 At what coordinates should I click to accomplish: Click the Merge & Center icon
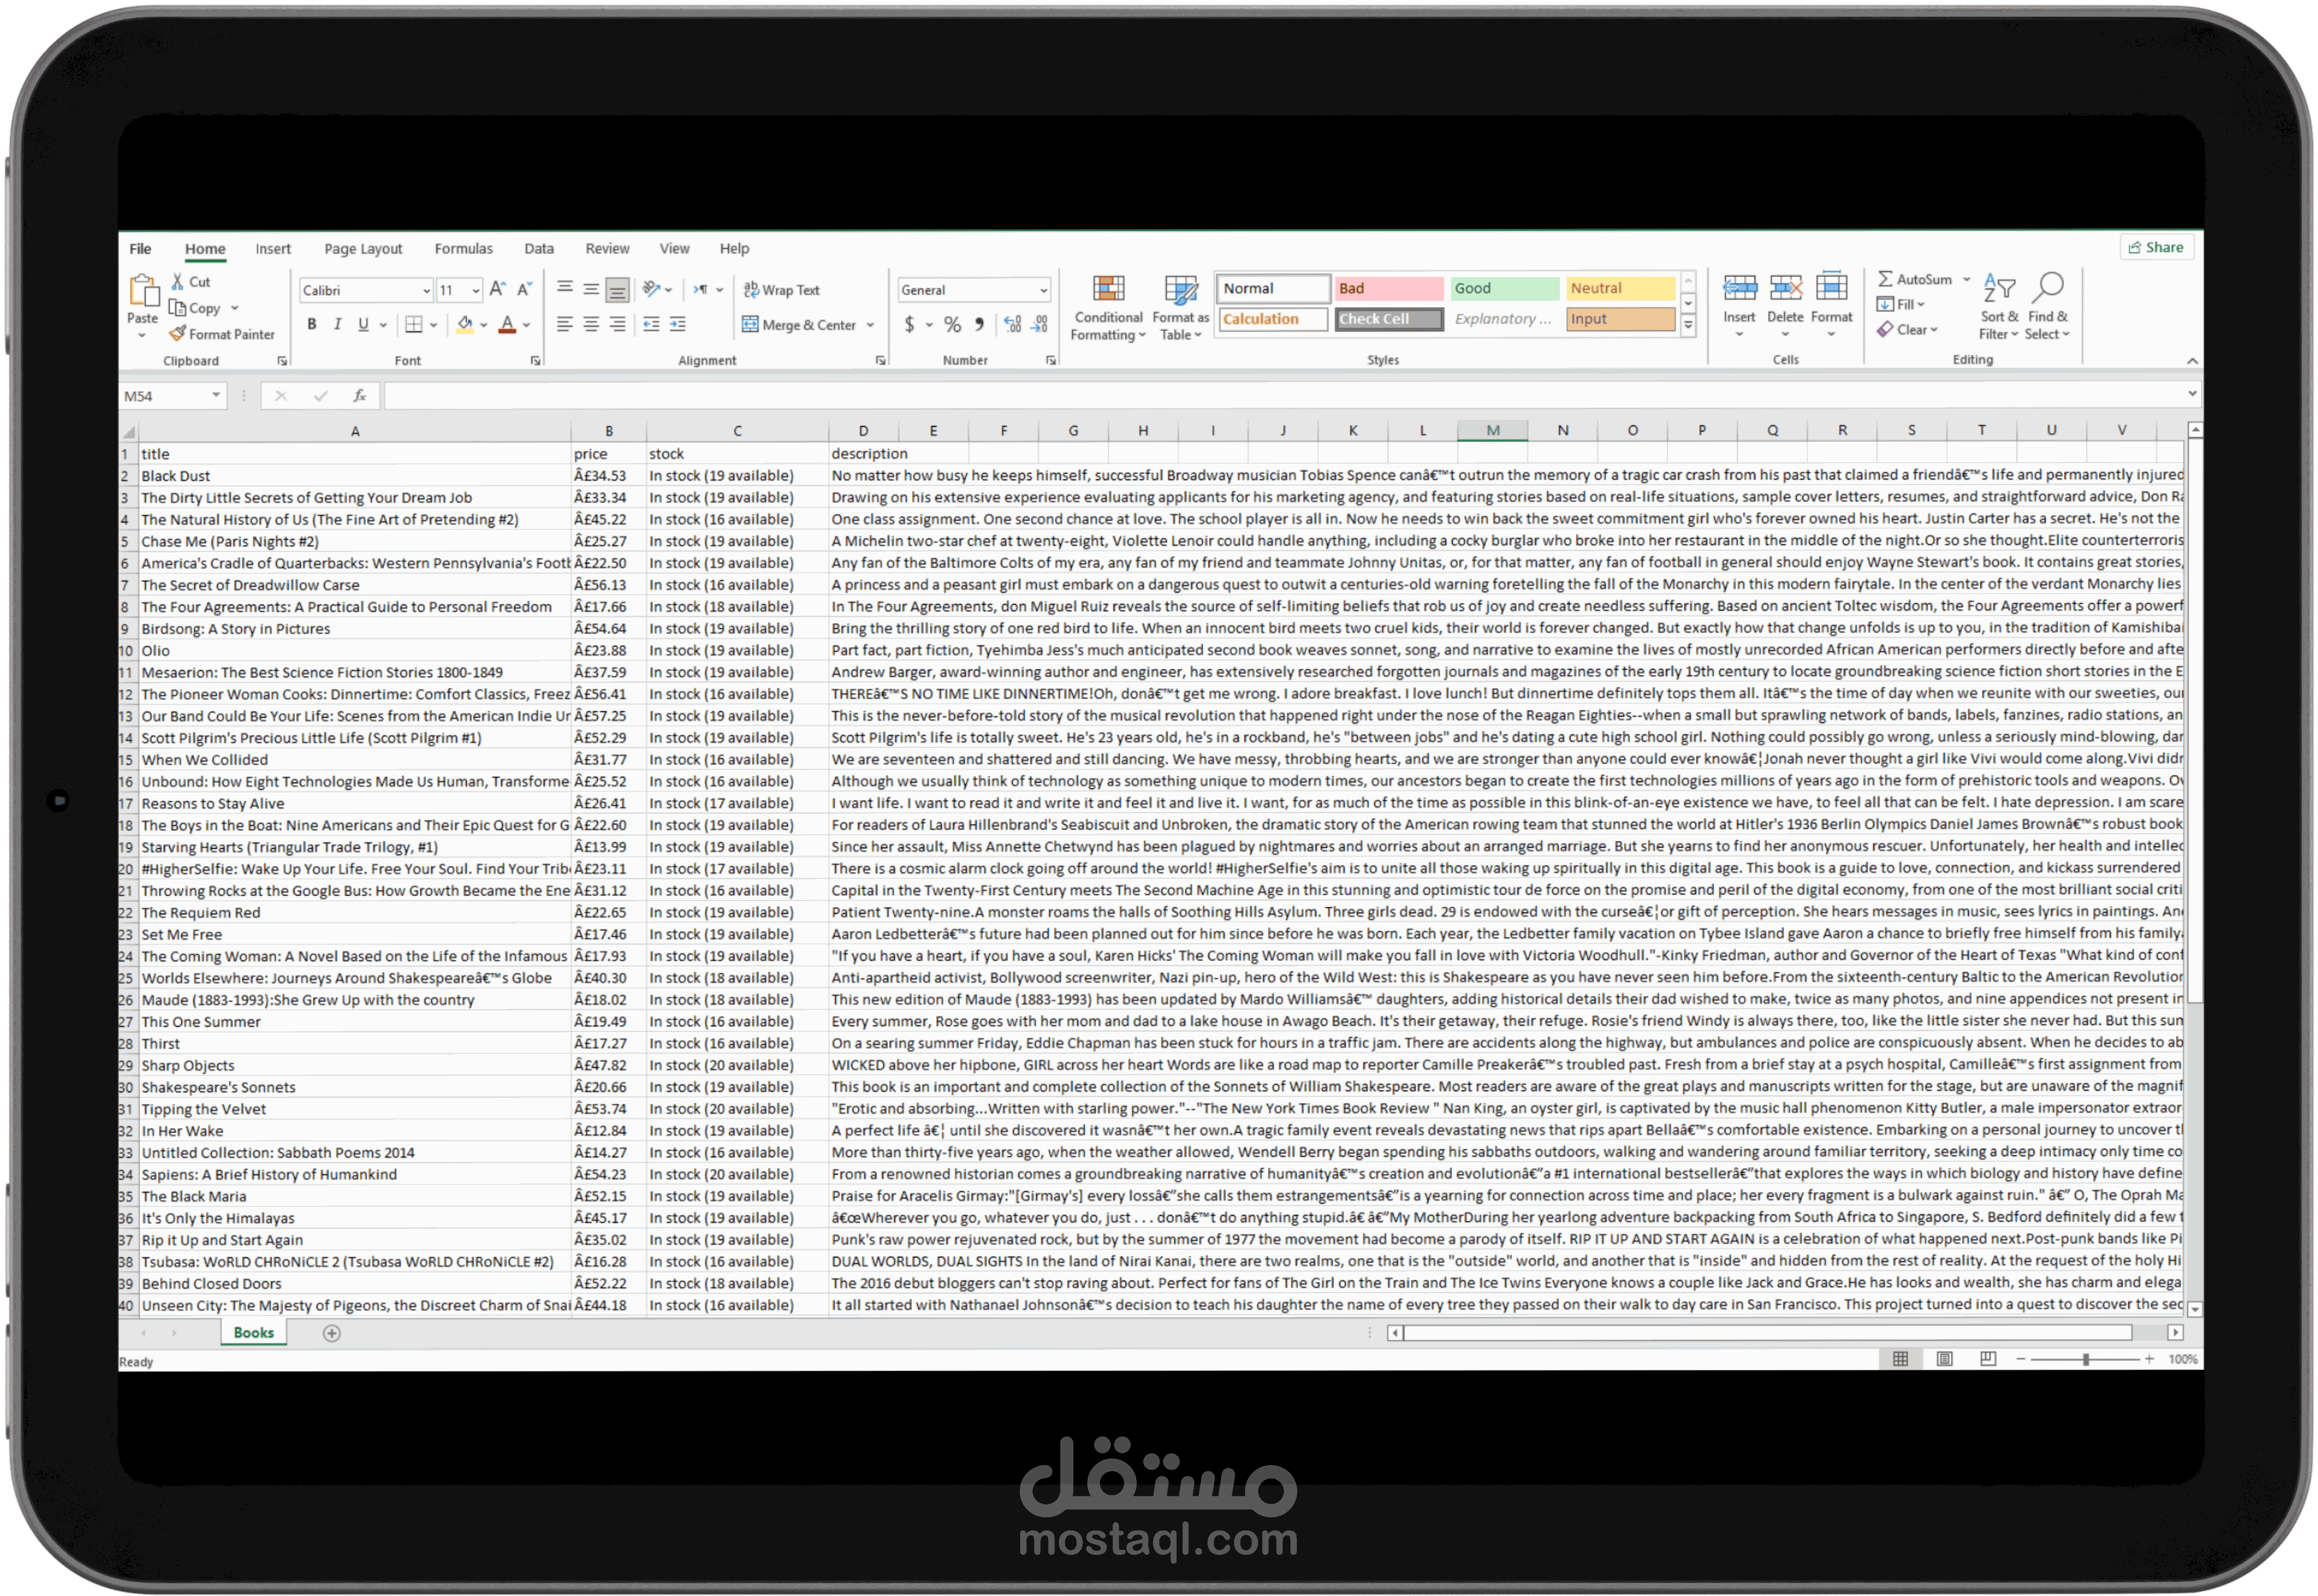point(749,324)
